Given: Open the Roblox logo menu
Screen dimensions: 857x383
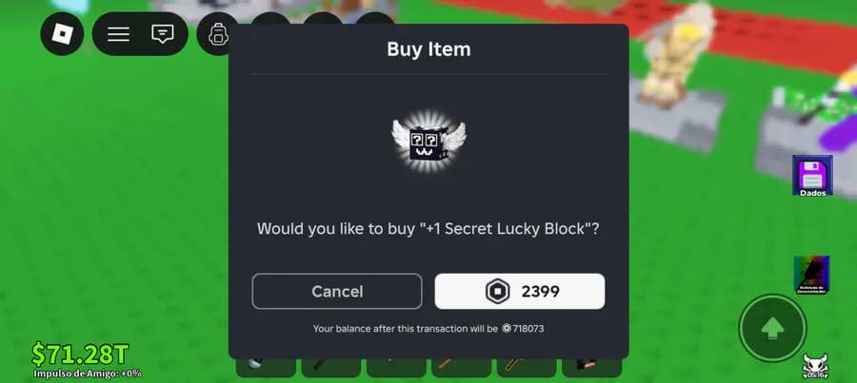Looking at the screenshot, I should (x=62, y=34).
